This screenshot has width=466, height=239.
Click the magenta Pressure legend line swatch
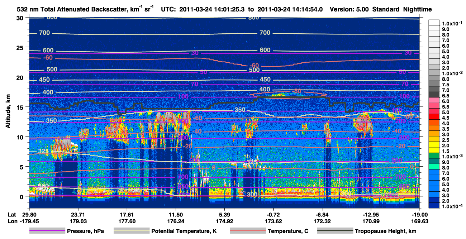pyautogui.click(x=47, y=231)
